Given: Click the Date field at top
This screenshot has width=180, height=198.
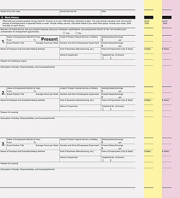Looking at the screenshot, I should [x=118, y=13].
